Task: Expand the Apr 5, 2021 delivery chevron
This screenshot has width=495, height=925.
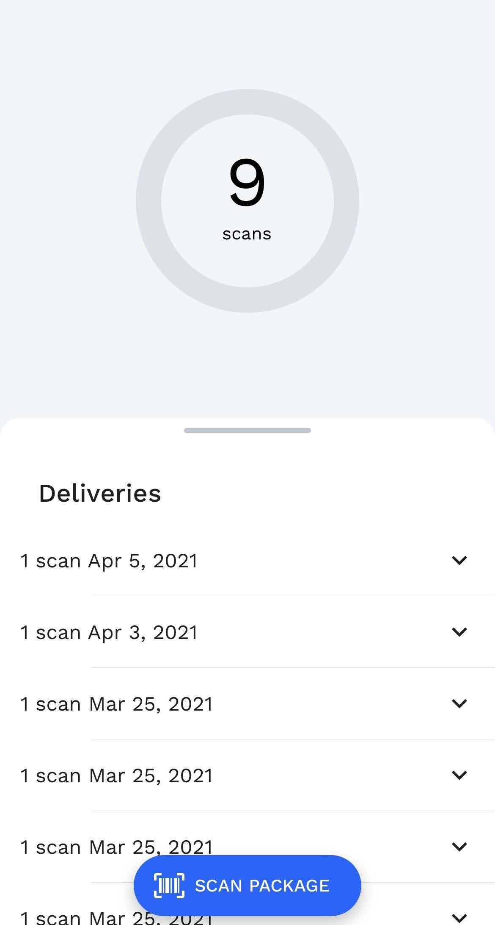Action: 459,560
